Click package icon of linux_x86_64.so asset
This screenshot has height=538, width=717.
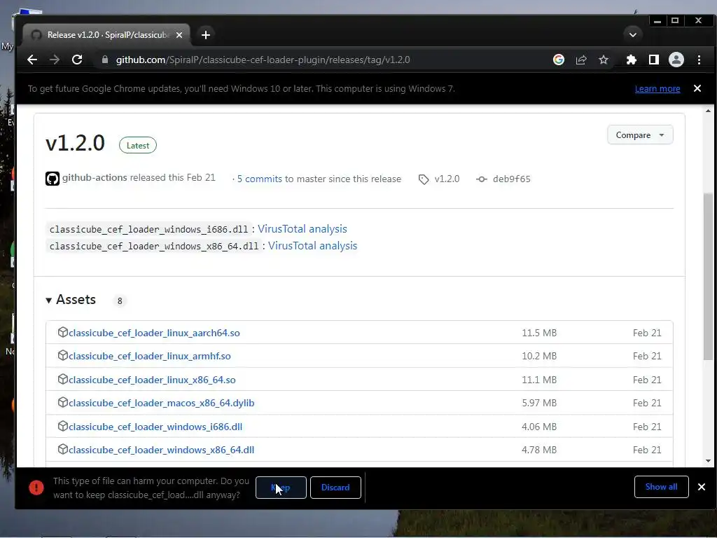click(63, 379)
